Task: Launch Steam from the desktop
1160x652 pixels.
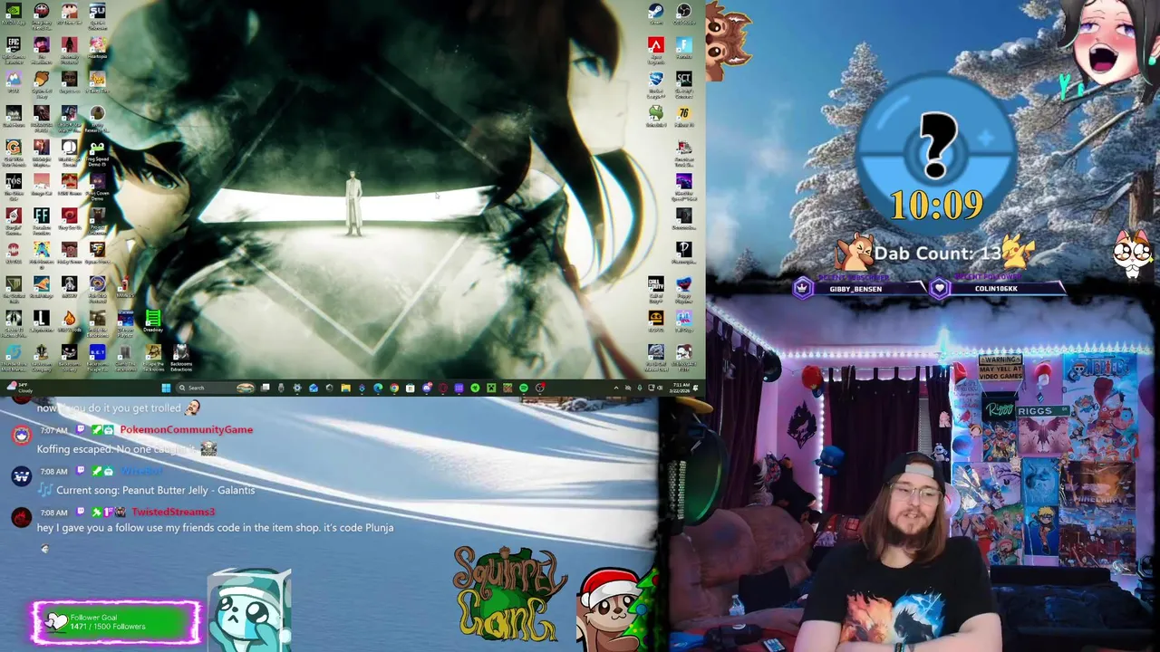Action: (656, 14)
